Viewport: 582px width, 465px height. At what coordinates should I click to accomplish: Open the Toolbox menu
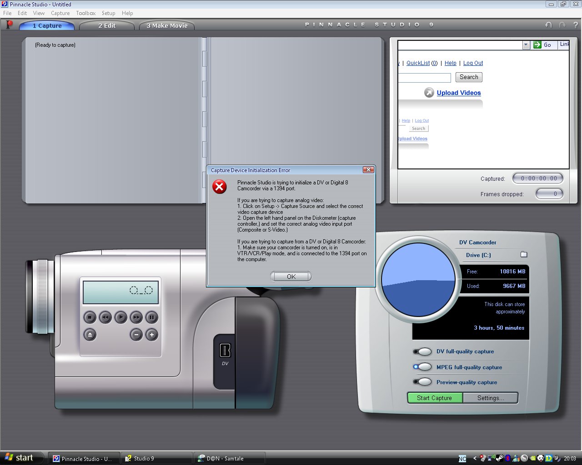pos(85,13)
